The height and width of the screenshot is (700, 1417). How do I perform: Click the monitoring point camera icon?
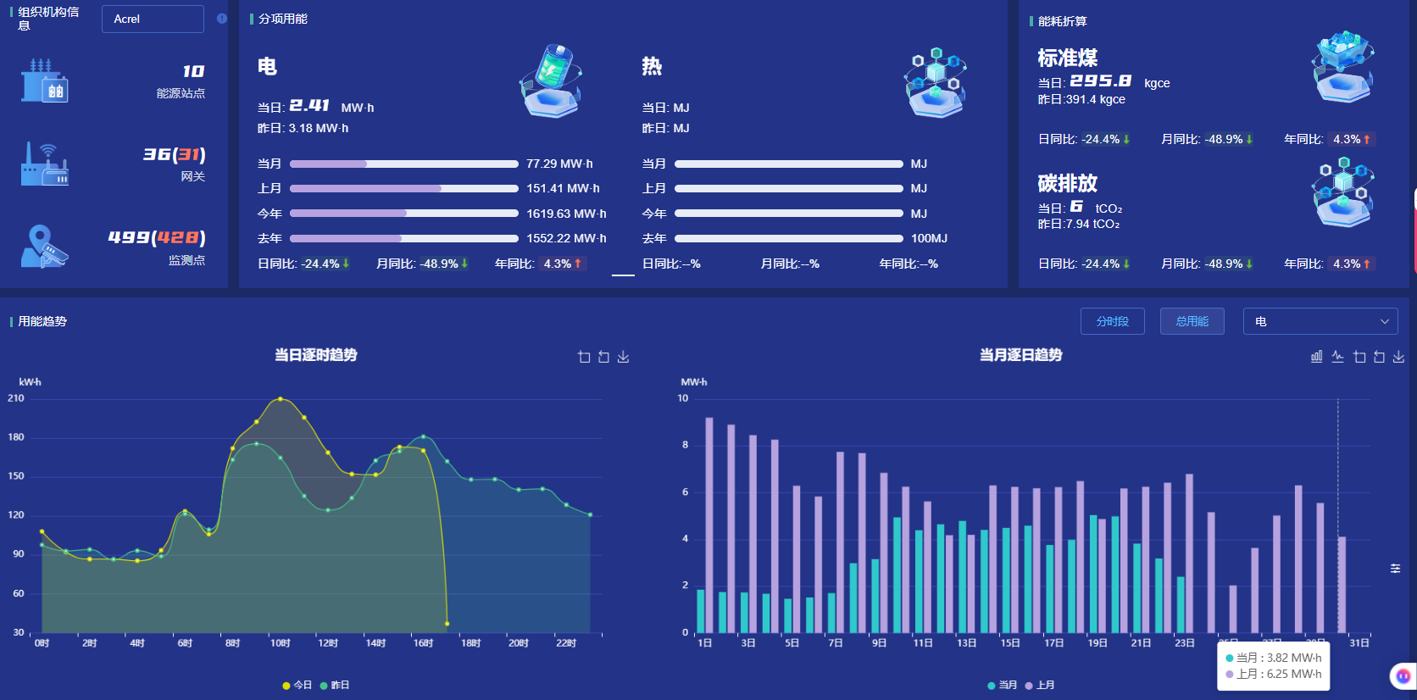click(45, 247)
